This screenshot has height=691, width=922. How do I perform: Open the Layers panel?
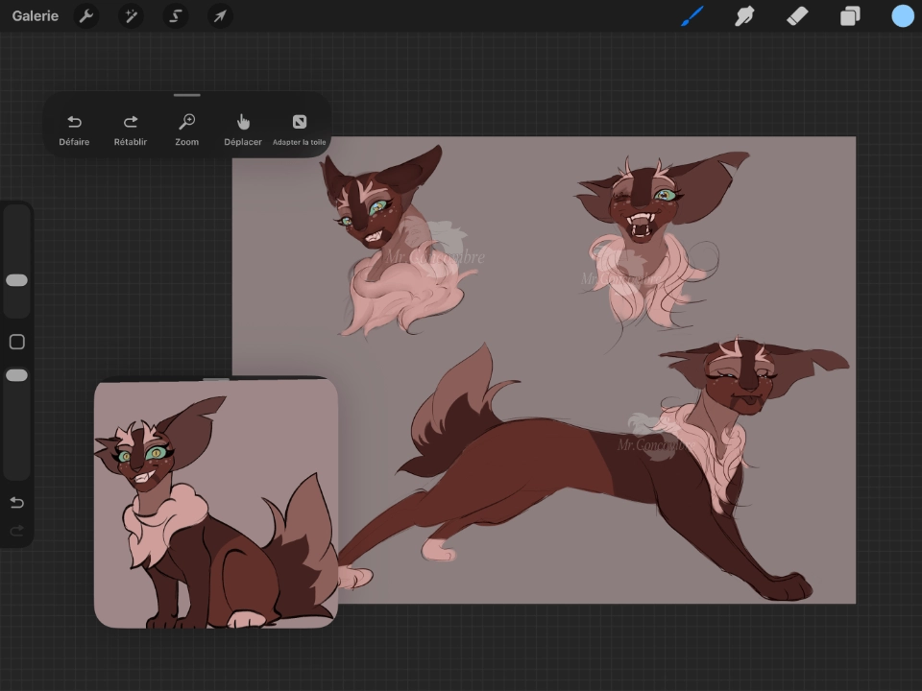tap(850, 16)
